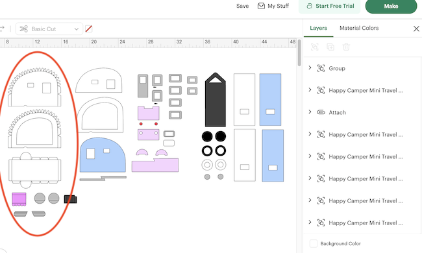This screenshot has height=253, width=422.
Task: Click the scissors icon in operation box
Action: pos(23,29)
